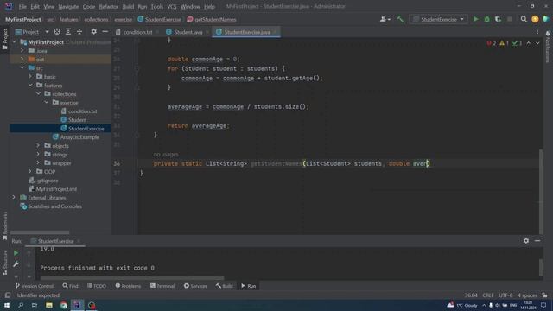The image size is (553, 311).
Task: Collapse the MyFirstProject root node
Action: pos(14,42)
